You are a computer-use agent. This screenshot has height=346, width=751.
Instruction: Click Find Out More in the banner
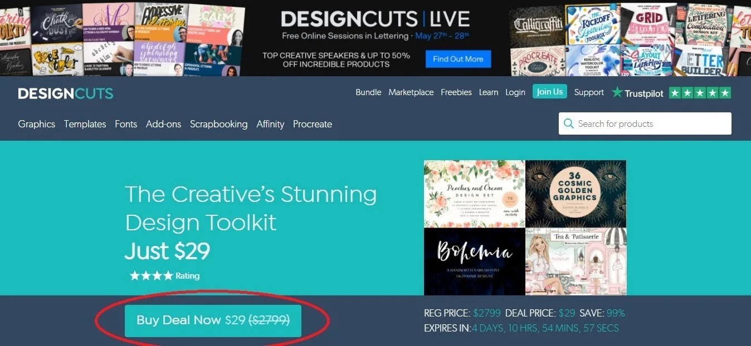tap(458, 59)
